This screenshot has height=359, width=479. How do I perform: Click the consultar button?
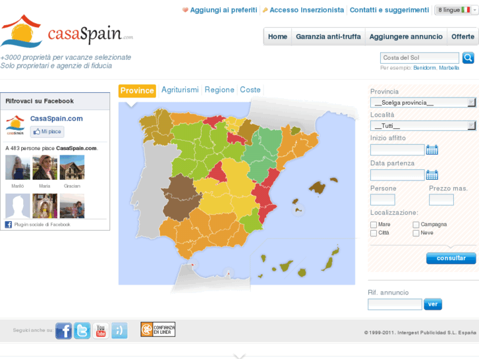click(451, 258)
